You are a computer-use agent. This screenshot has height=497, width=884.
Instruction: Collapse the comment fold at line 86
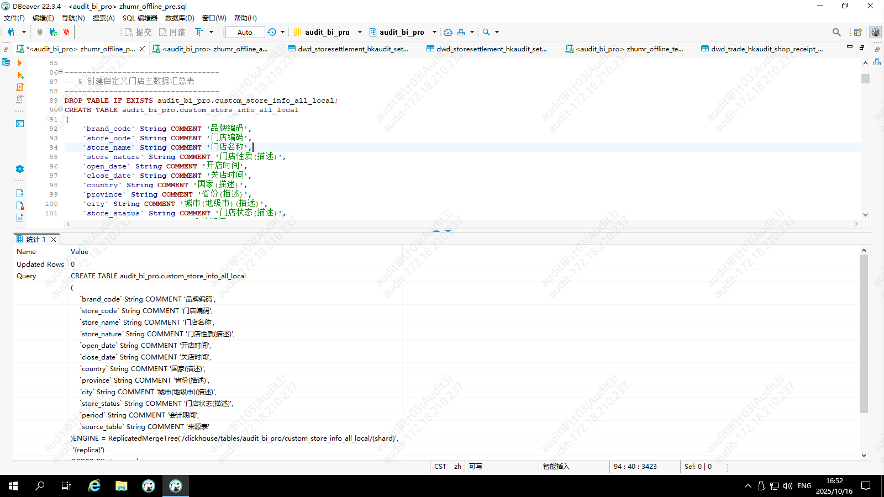click(x=61, y=72)
